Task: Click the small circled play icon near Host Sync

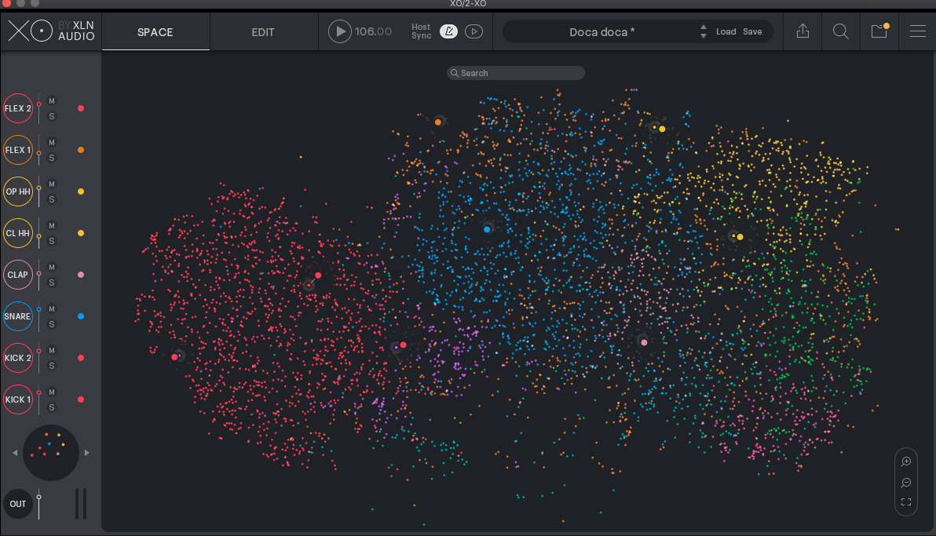Action: (x=473, y=31)
